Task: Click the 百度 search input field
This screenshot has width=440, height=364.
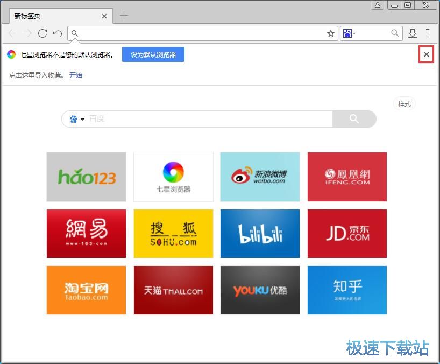Action: 210,119
